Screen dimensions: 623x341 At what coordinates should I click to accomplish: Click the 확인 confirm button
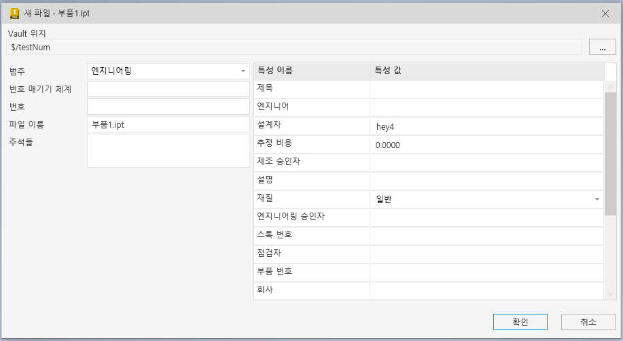(520, 322)
